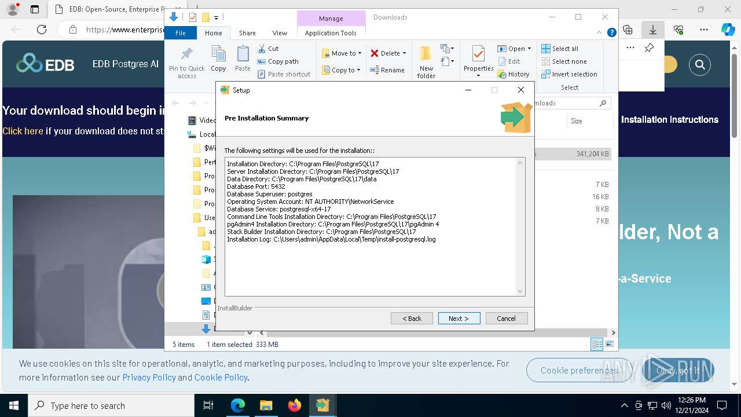Click Rename in the ribbon
Screen dimensions: 741x417
[x=388, y=70]
